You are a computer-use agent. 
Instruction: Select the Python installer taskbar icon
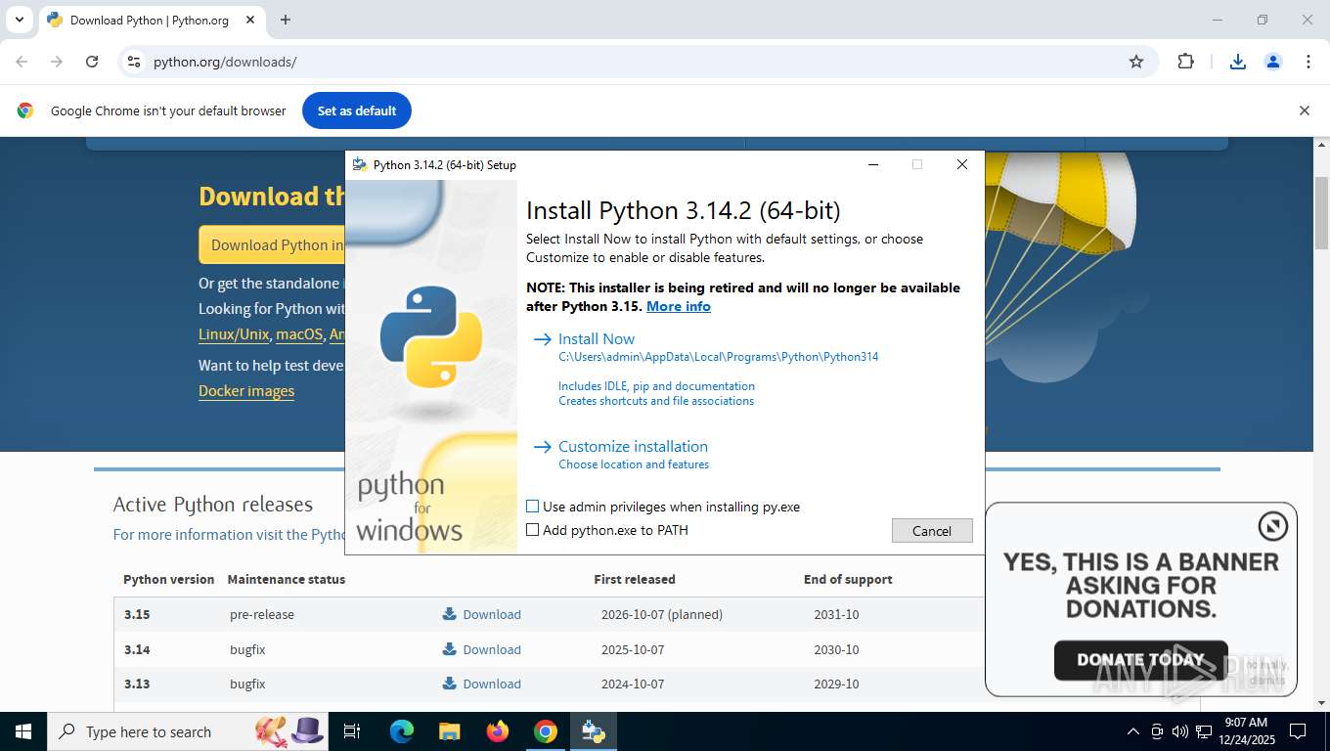593,731
